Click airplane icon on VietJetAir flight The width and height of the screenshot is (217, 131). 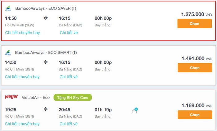[x=46, y=109]
